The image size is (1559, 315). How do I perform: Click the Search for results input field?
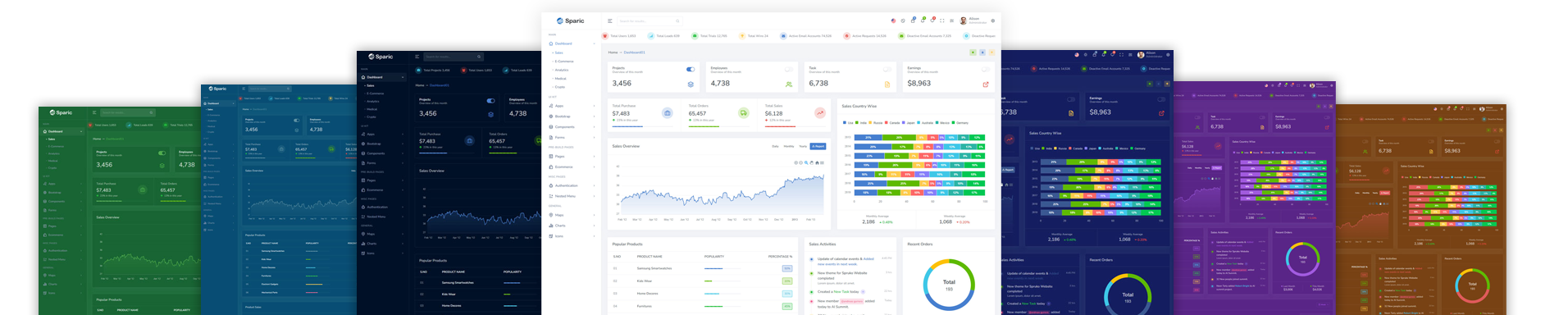click(650, 21)
